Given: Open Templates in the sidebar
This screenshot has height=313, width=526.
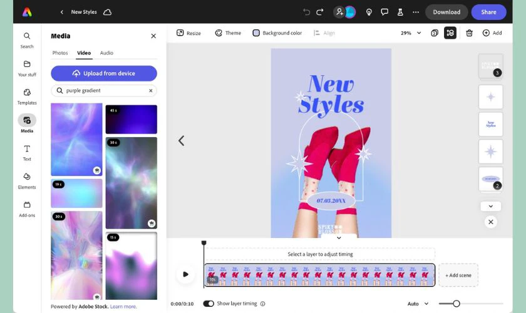Looking at the screenshot, I should pyautogui.click(x=27, y=96).
